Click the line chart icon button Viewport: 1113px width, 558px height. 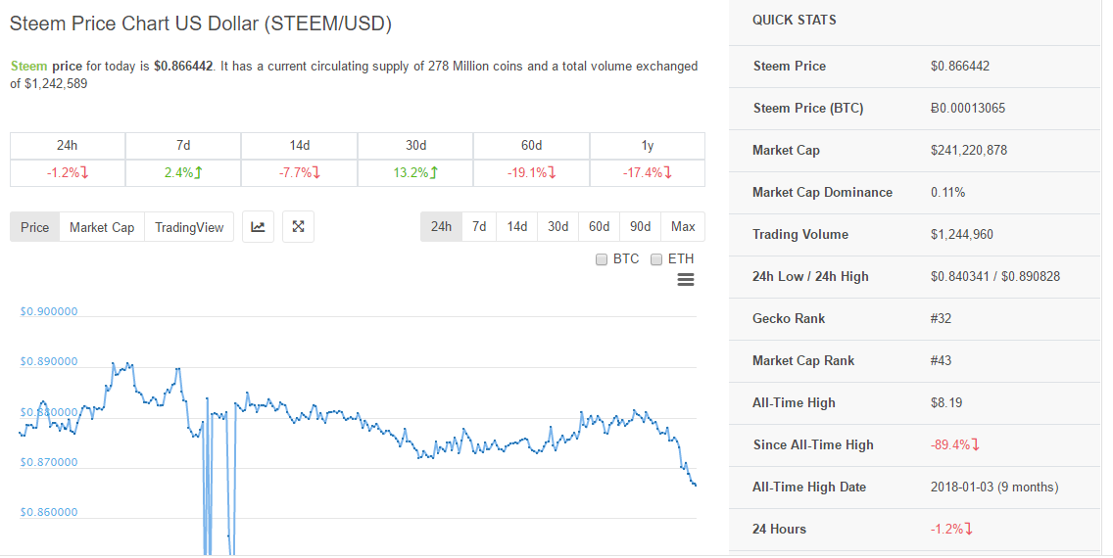click(258, 227)
